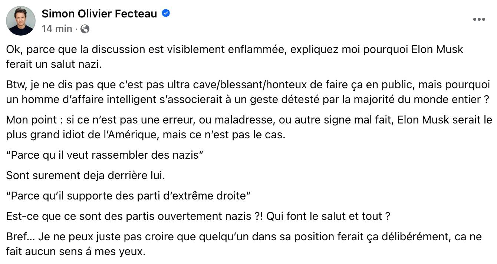The width and height of the screenshot is (497, 264).
Task: Click the line "Sont surement deja derrière lui."
Action: (x=85, y=175)
